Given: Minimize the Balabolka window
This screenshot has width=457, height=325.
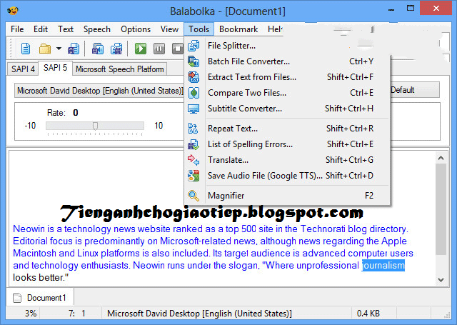Looking at the screenshot, I should click(391, 9).
